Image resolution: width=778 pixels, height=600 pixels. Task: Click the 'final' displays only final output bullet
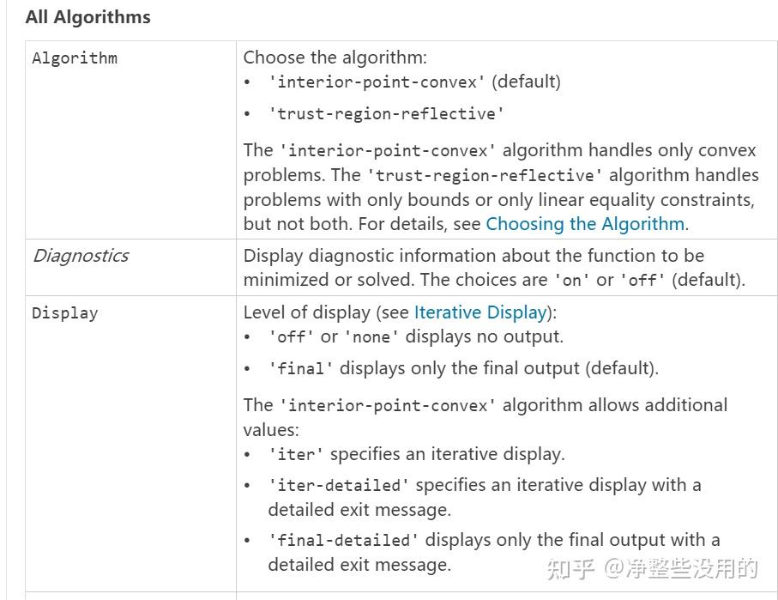[x=463, y=368]
